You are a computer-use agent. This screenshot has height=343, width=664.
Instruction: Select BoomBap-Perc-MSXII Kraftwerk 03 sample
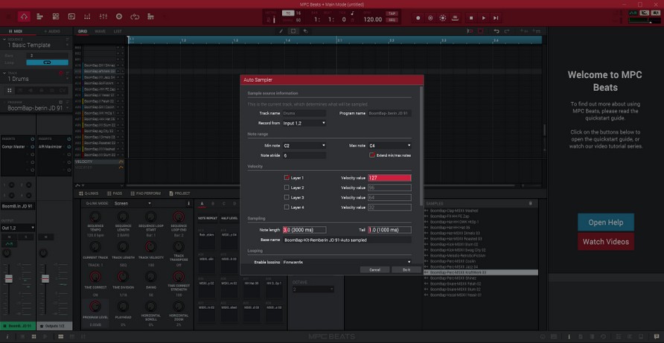481,273
